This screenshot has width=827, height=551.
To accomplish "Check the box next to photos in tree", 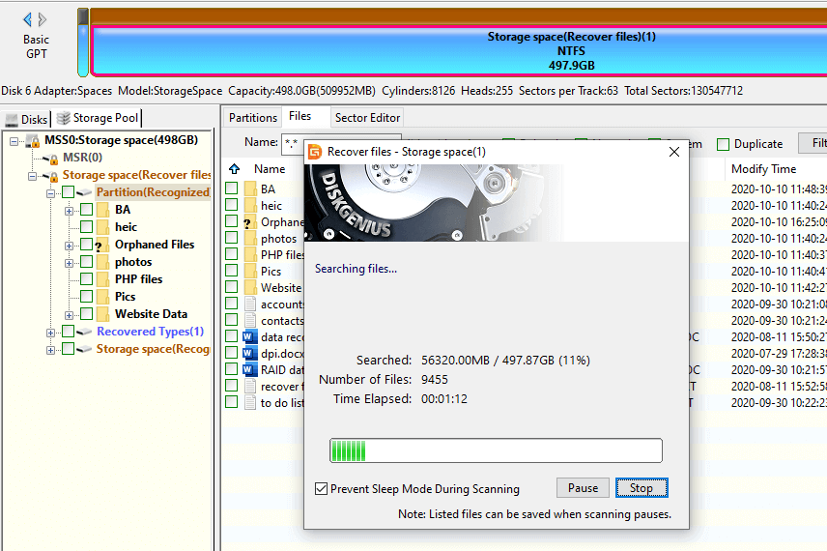I will point(87,262).
